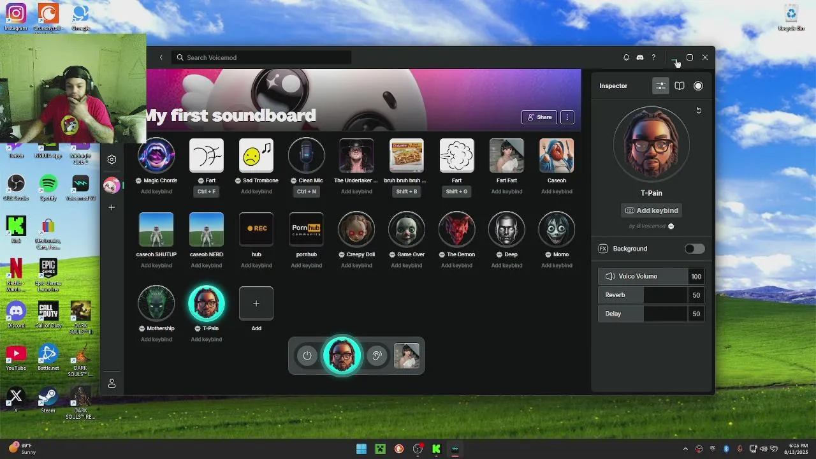Play the Sad Trombone sound
The image size is (816, 459).
pos(256,156)
